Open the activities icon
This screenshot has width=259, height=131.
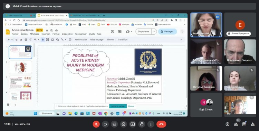pyautogui.click(x=253, y=124)
